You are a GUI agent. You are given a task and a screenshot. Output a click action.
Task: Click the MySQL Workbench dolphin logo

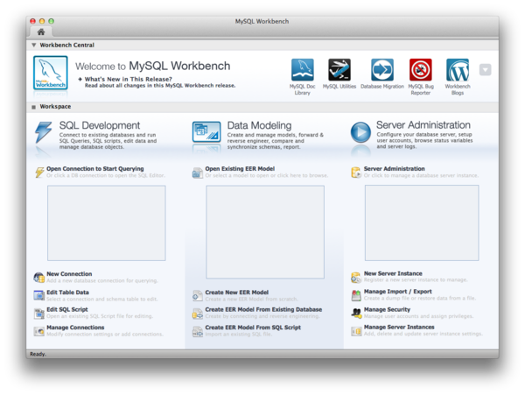(x=51, y=73)
